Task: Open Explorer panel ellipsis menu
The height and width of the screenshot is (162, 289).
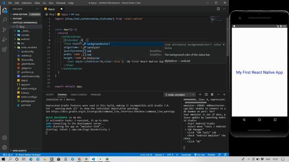Action: pos(37,9)
